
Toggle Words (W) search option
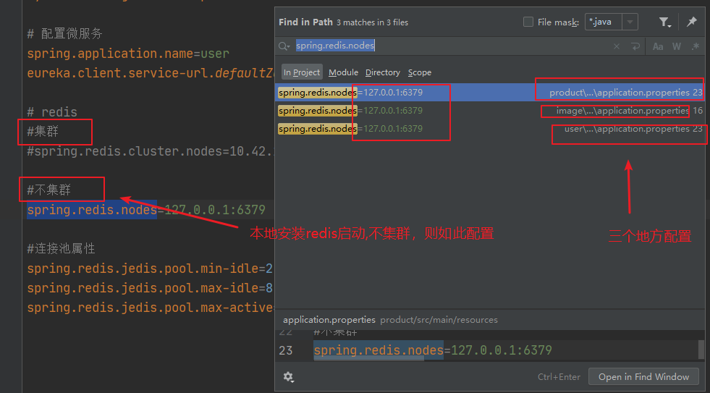[677, 46]
